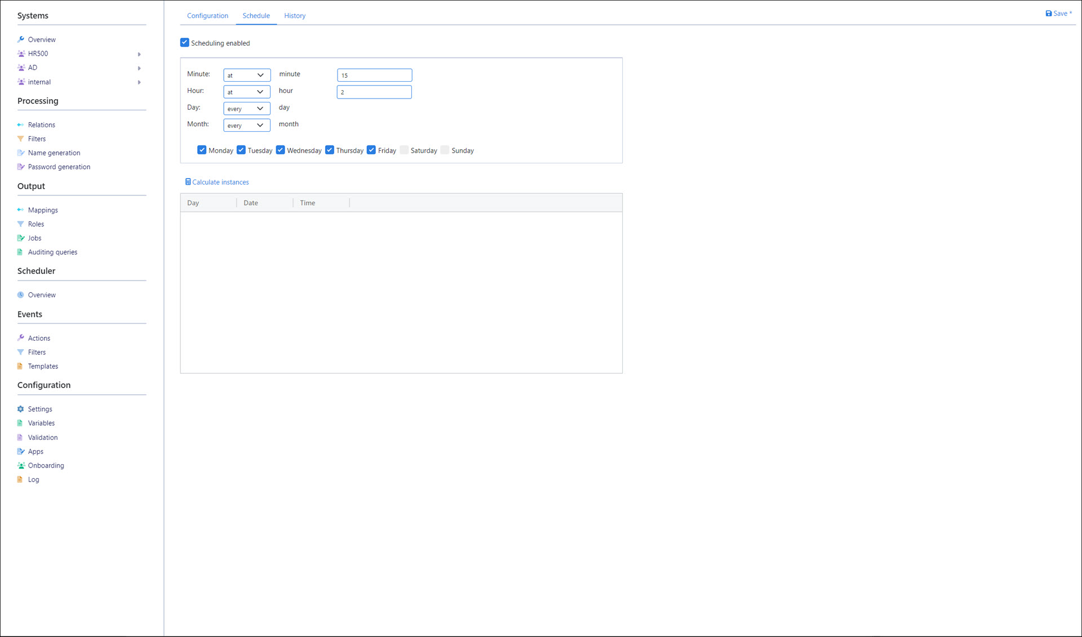Open the Minute 'at' dropdown
Image resolution: width=1082 pixels, height=637 pixels.
(x=247, y=75)
